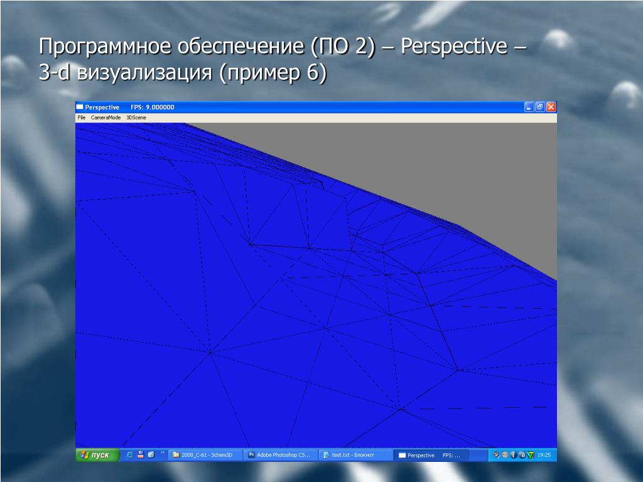Switch to 2008_C-61 - Schem3D taskbar window
The image size is (643, 482).
206,455
